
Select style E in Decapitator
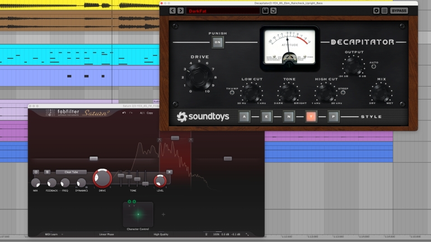pyautogui.click(x=266, y=117)
